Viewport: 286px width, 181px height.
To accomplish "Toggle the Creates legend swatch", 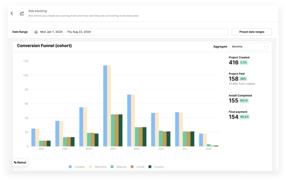I will click(70, 166).
